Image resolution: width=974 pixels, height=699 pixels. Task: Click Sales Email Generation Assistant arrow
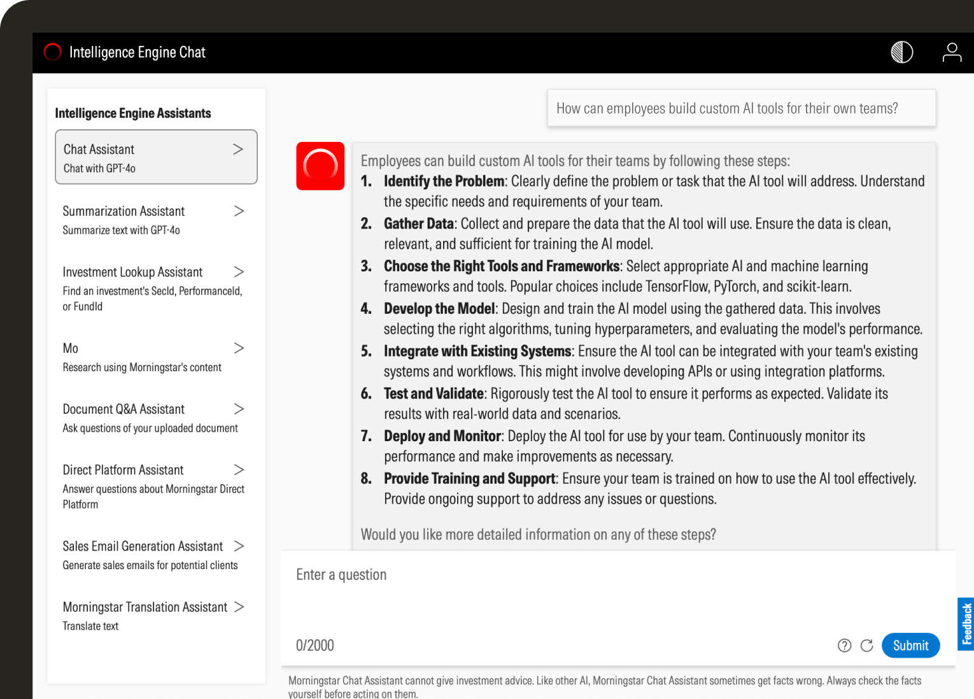[239, 546]
